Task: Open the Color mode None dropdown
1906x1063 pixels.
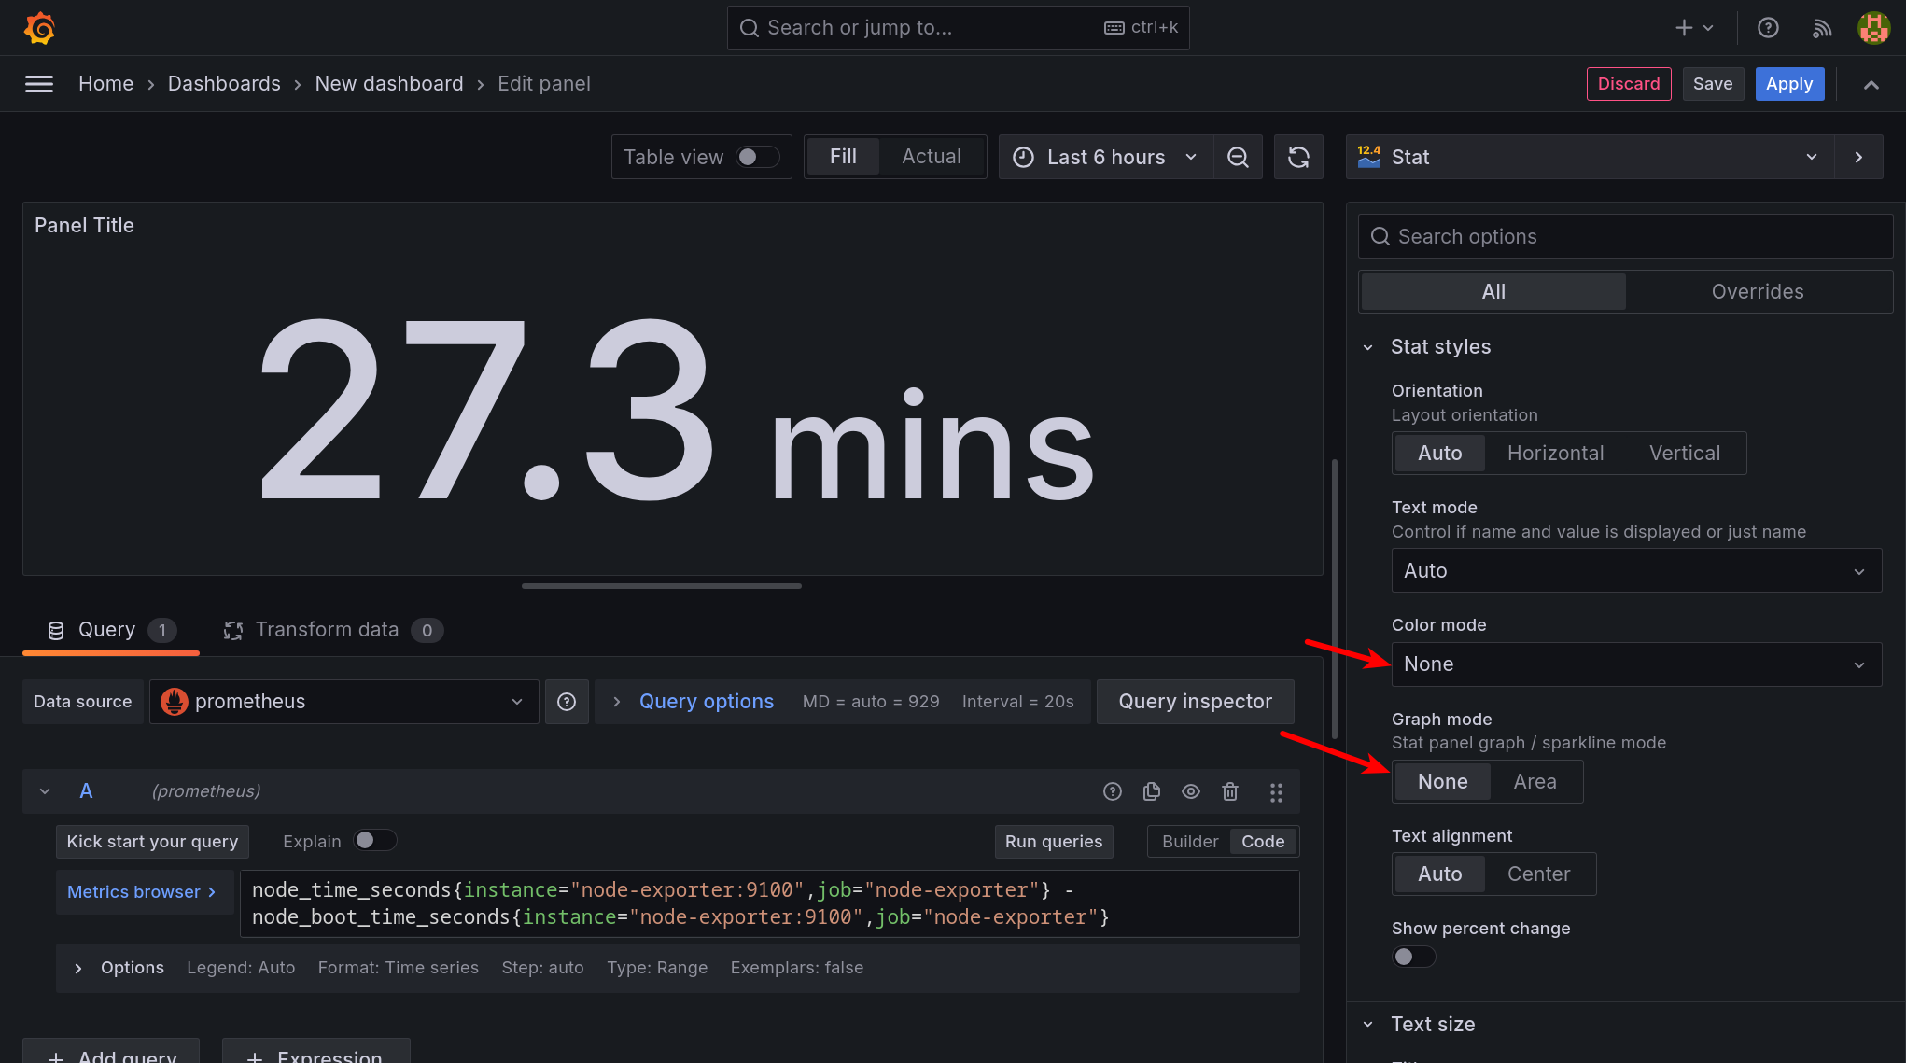Action: (1636, 664)
